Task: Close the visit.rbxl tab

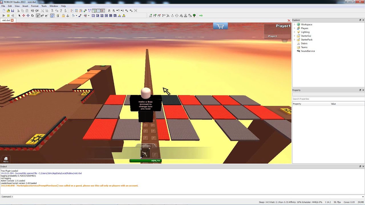Action: click(x=12, y=20)
